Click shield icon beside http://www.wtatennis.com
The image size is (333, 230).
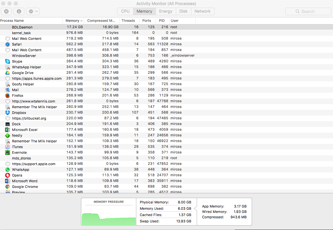[x=8, y=101]
